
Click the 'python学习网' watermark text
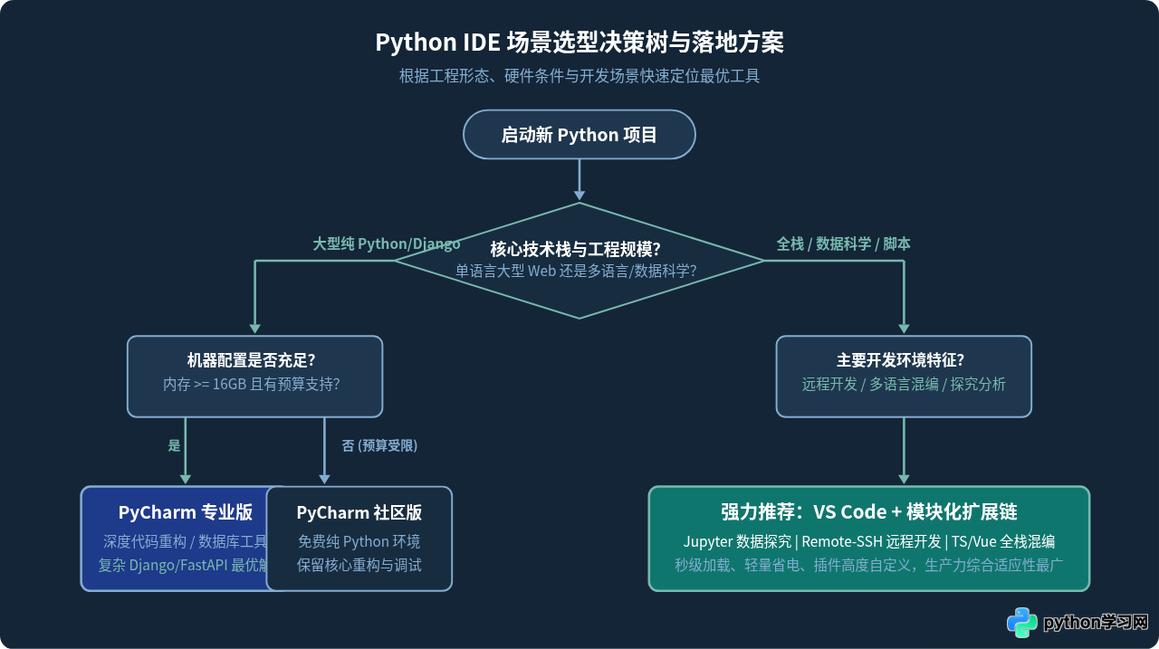[x=1096, y=623]
